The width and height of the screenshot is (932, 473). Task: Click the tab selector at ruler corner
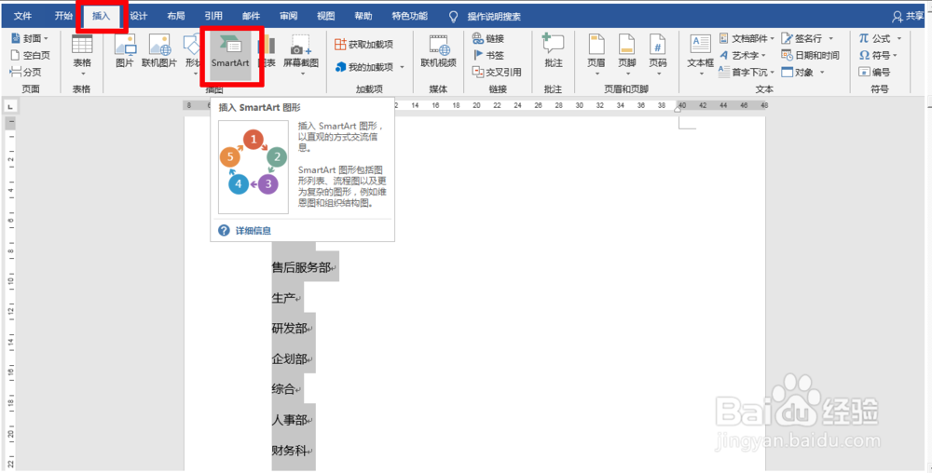click(10, 107)
